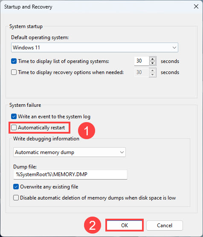Close the Startup and Recovery dialog
The height and width of the screenshot is (237, 203).
[x=196, y=6]
